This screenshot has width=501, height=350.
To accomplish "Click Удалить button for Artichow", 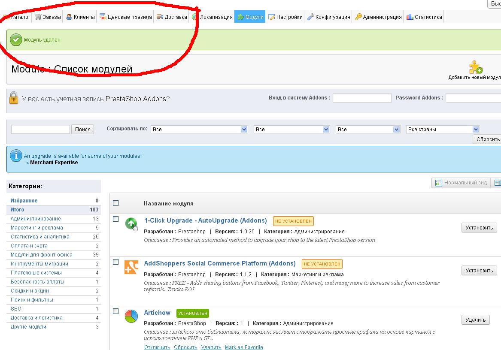I will 475,320.
